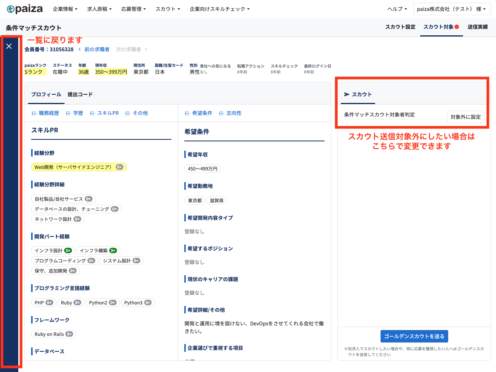Click the PHP language tag
Screen dimensions: 496x372
(44, 302)
